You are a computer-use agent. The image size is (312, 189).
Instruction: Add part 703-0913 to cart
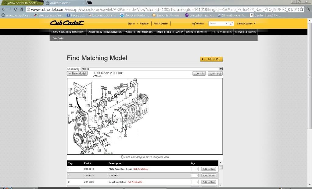(x=209, y=169)
